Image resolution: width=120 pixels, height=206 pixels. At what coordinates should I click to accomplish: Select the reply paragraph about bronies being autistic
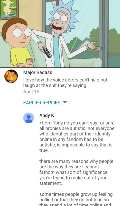77,137
